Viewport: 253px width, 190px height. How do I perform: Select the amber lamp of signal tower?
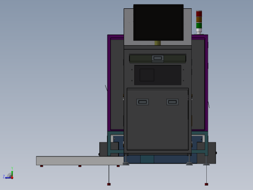[199, 19]
